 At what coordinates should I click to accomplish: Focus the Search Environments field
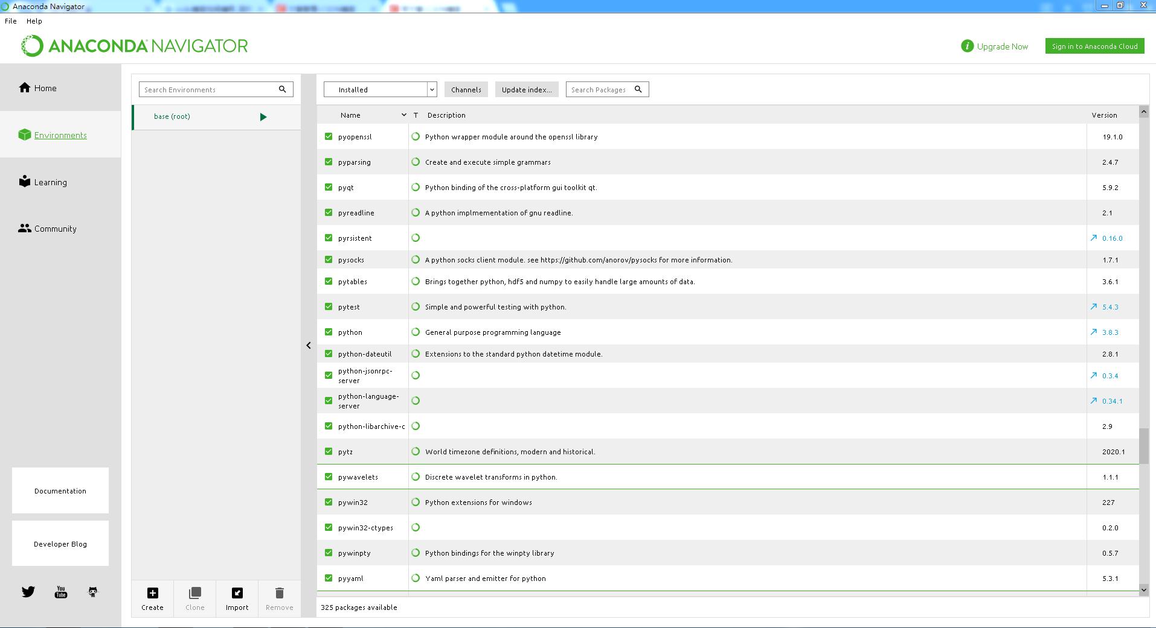216,89
